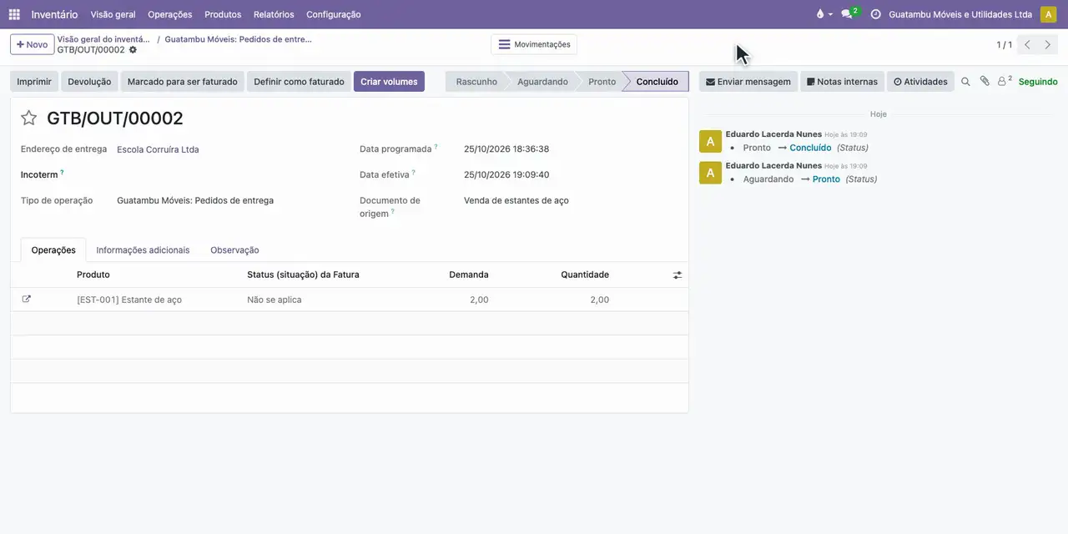Select Rascunho status stage
1068x534 pixels.
pyautogui.click(x=476, y=82)
